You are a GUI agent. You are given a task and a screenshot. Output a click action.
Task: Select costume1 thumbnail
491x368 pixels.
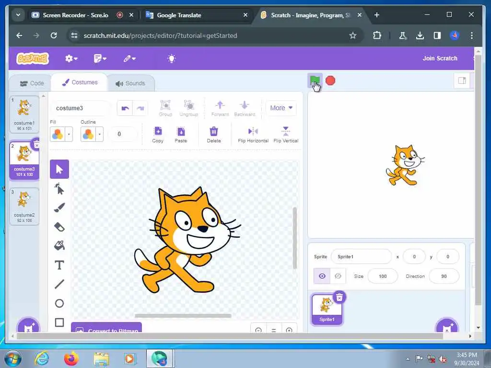pyautogui.click(x=24, y=115)
